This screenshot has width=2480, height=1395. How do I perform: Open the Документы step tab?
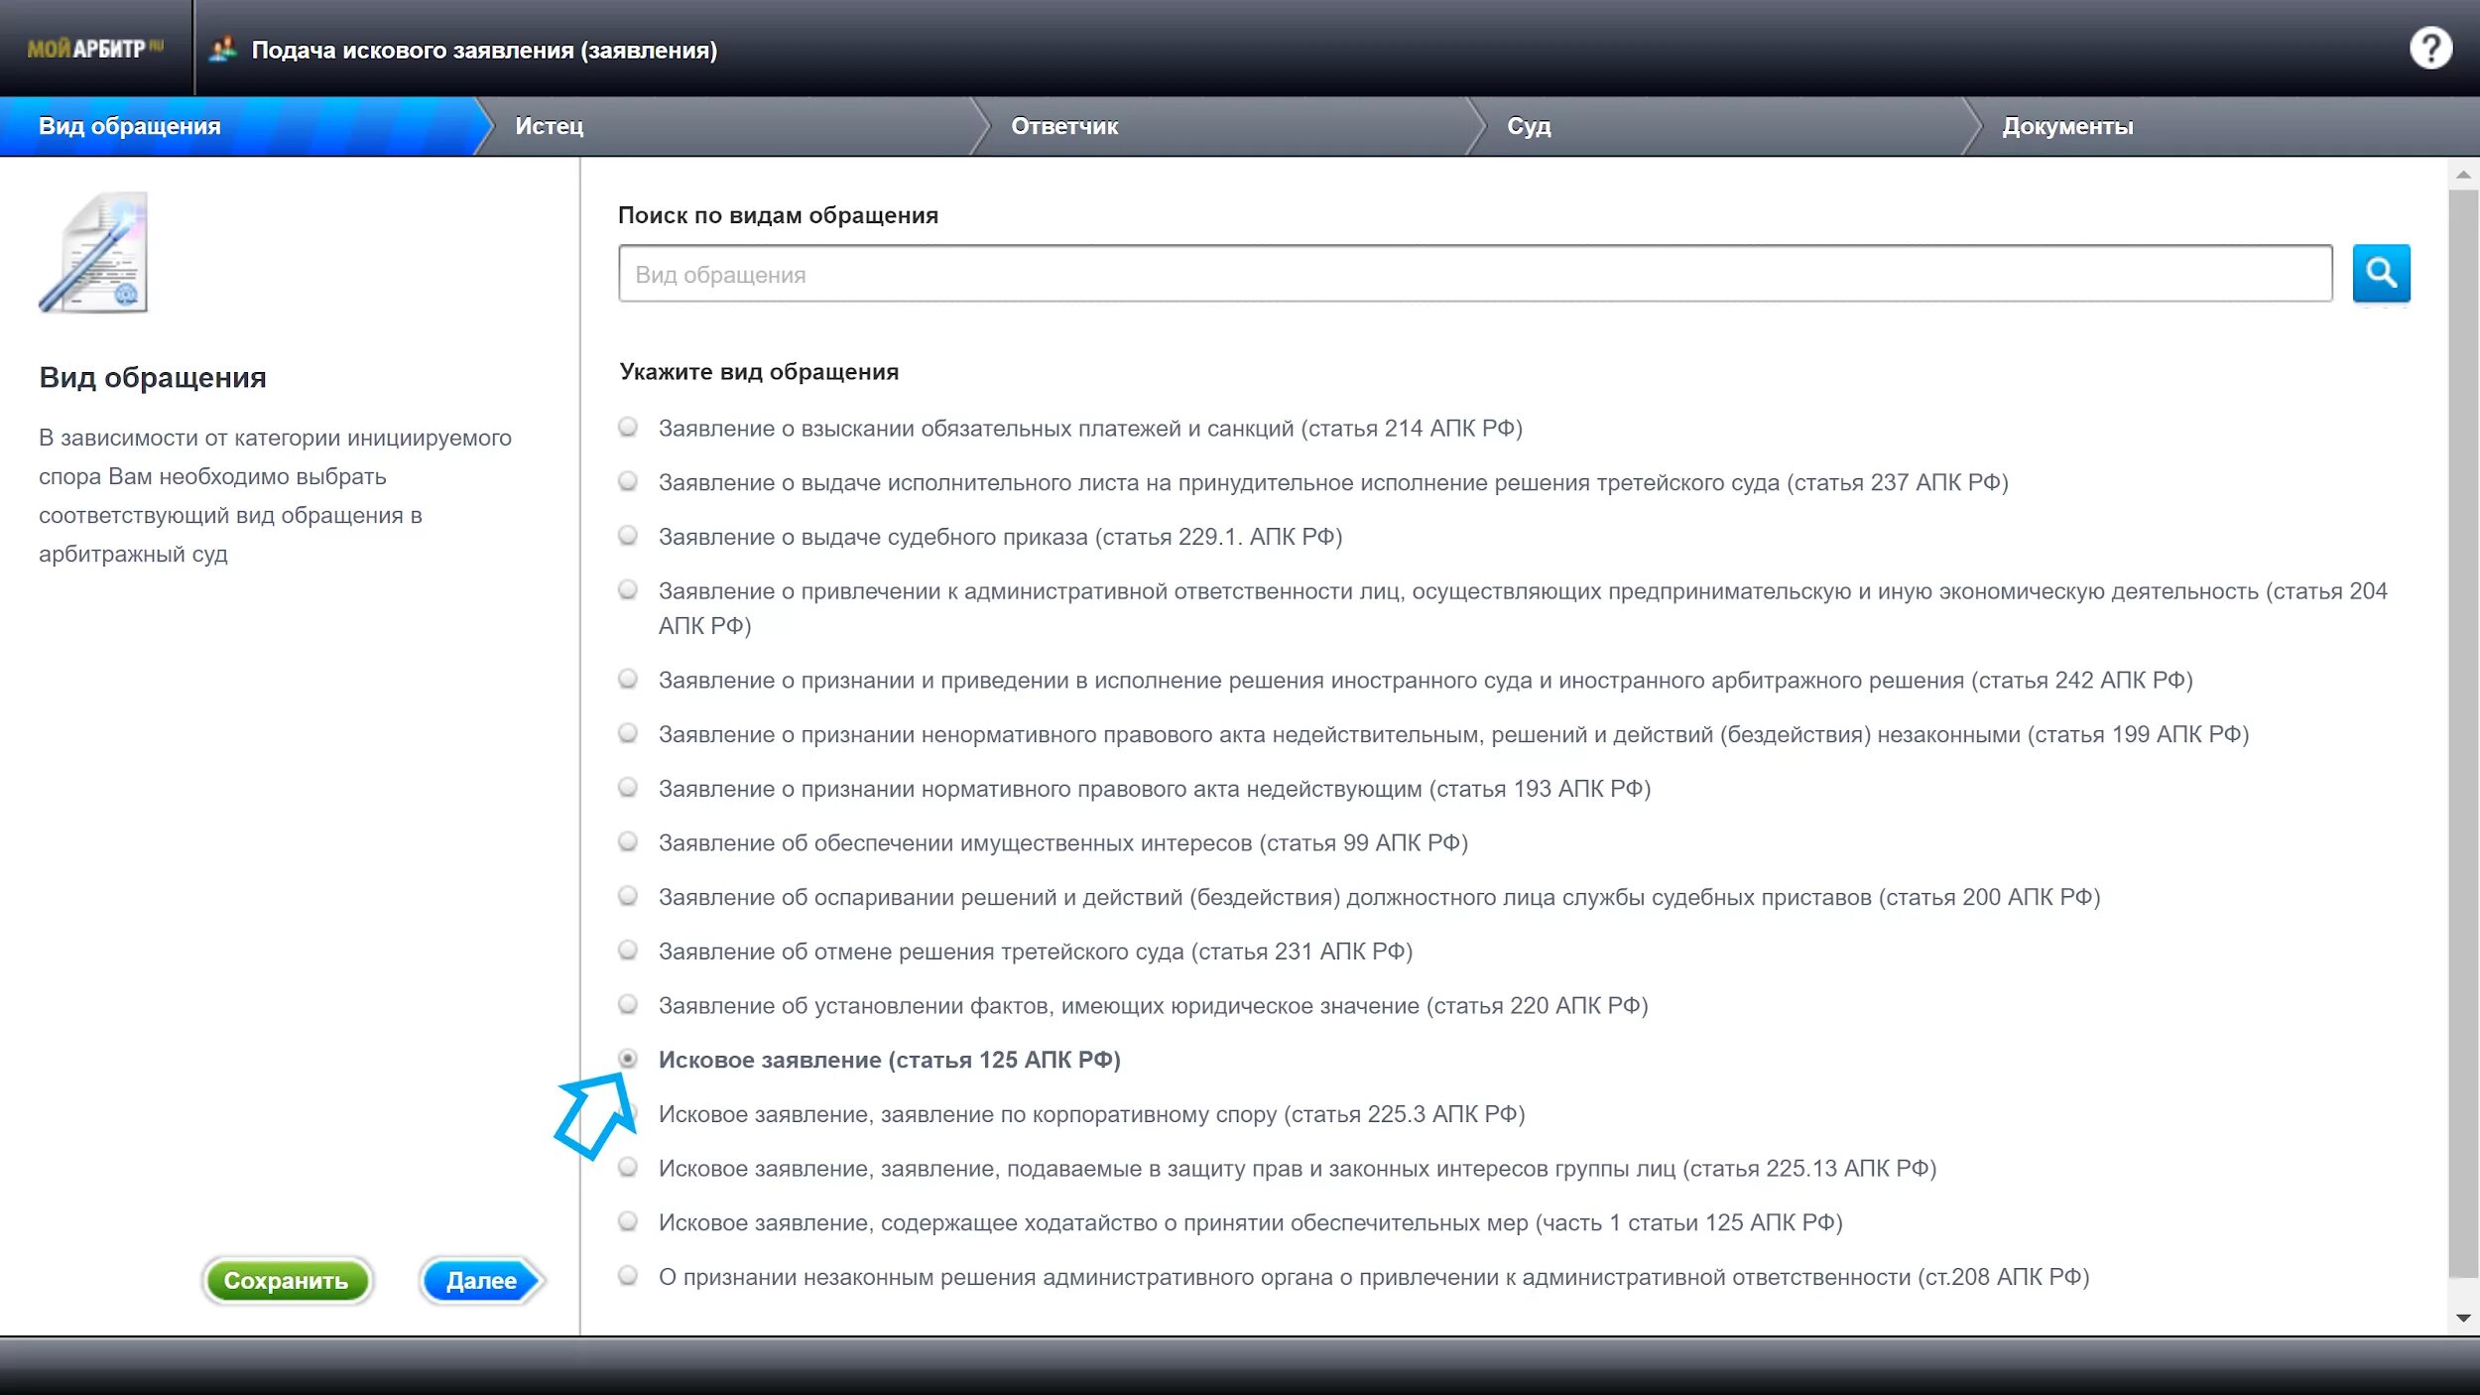pyautogui.click(x=2067, y=126)
